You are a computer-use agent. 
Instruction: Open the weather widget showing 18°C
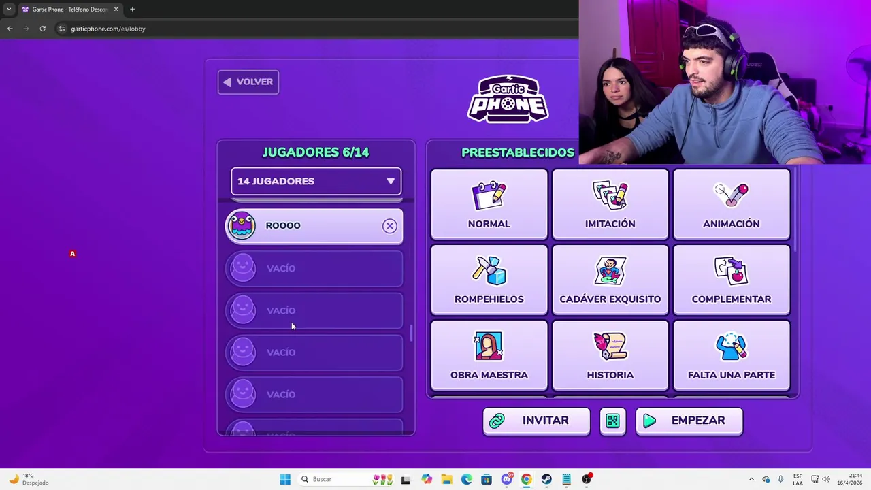tap(29, 479)
